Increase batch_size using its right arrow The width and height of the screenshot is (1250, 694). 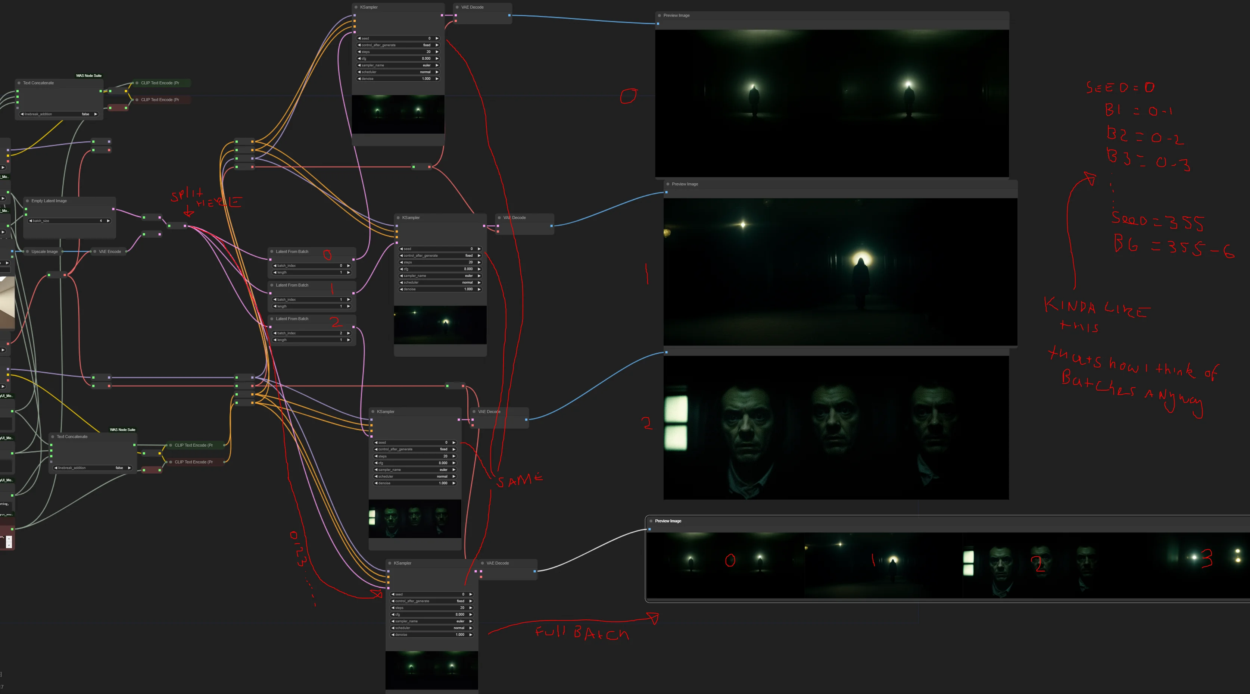[108, 221]
